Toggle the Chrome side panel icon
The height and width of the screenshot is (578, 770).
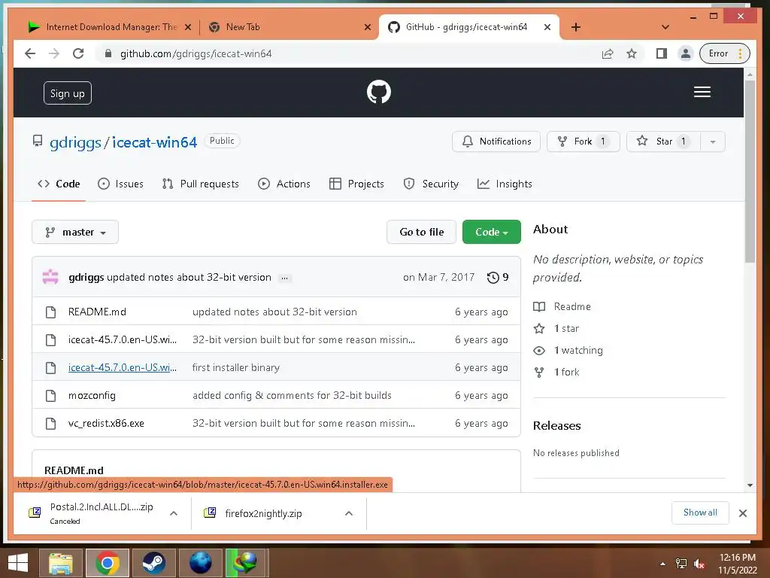662,53
